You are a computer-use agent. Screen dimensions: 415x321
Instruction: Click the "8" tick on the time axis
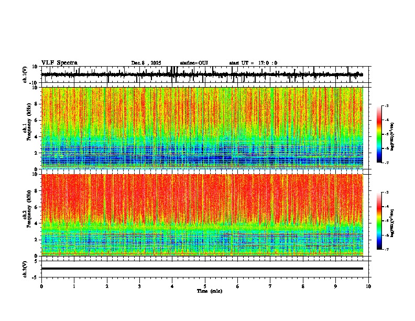(303, 286)
